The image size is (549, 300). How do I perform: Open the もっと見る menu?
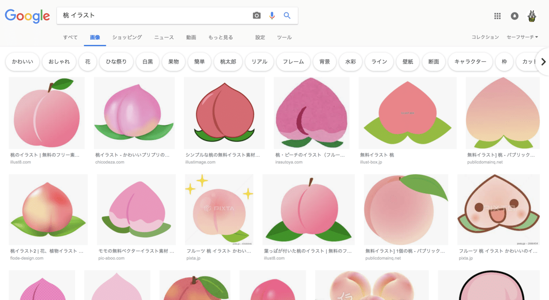click(x=220, y=37)
